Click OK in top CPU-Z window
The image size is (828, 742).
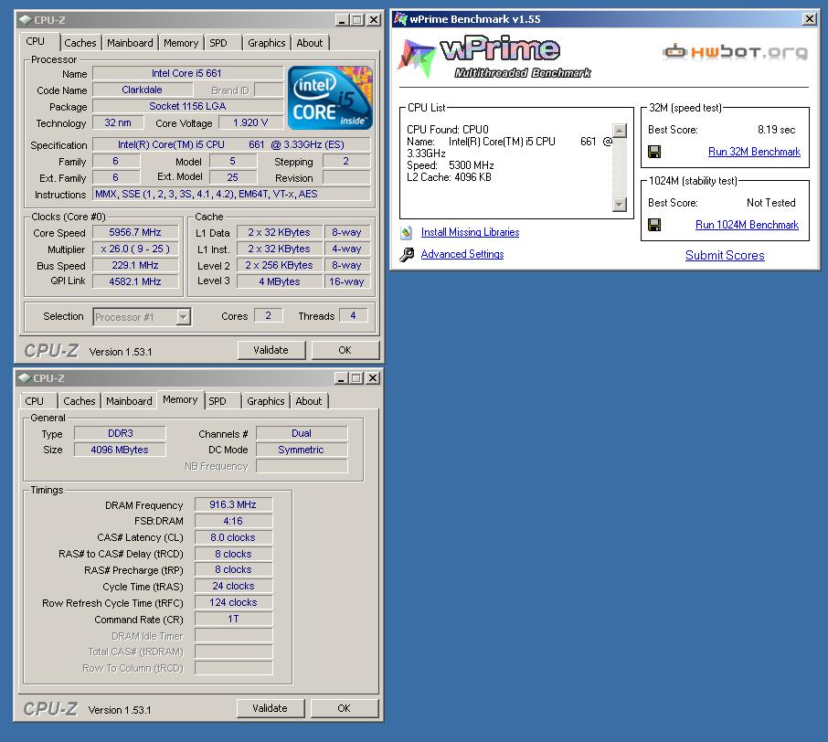[x=345, y=350]
